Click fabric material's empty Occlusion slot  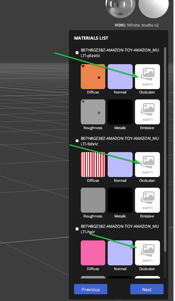147,164
